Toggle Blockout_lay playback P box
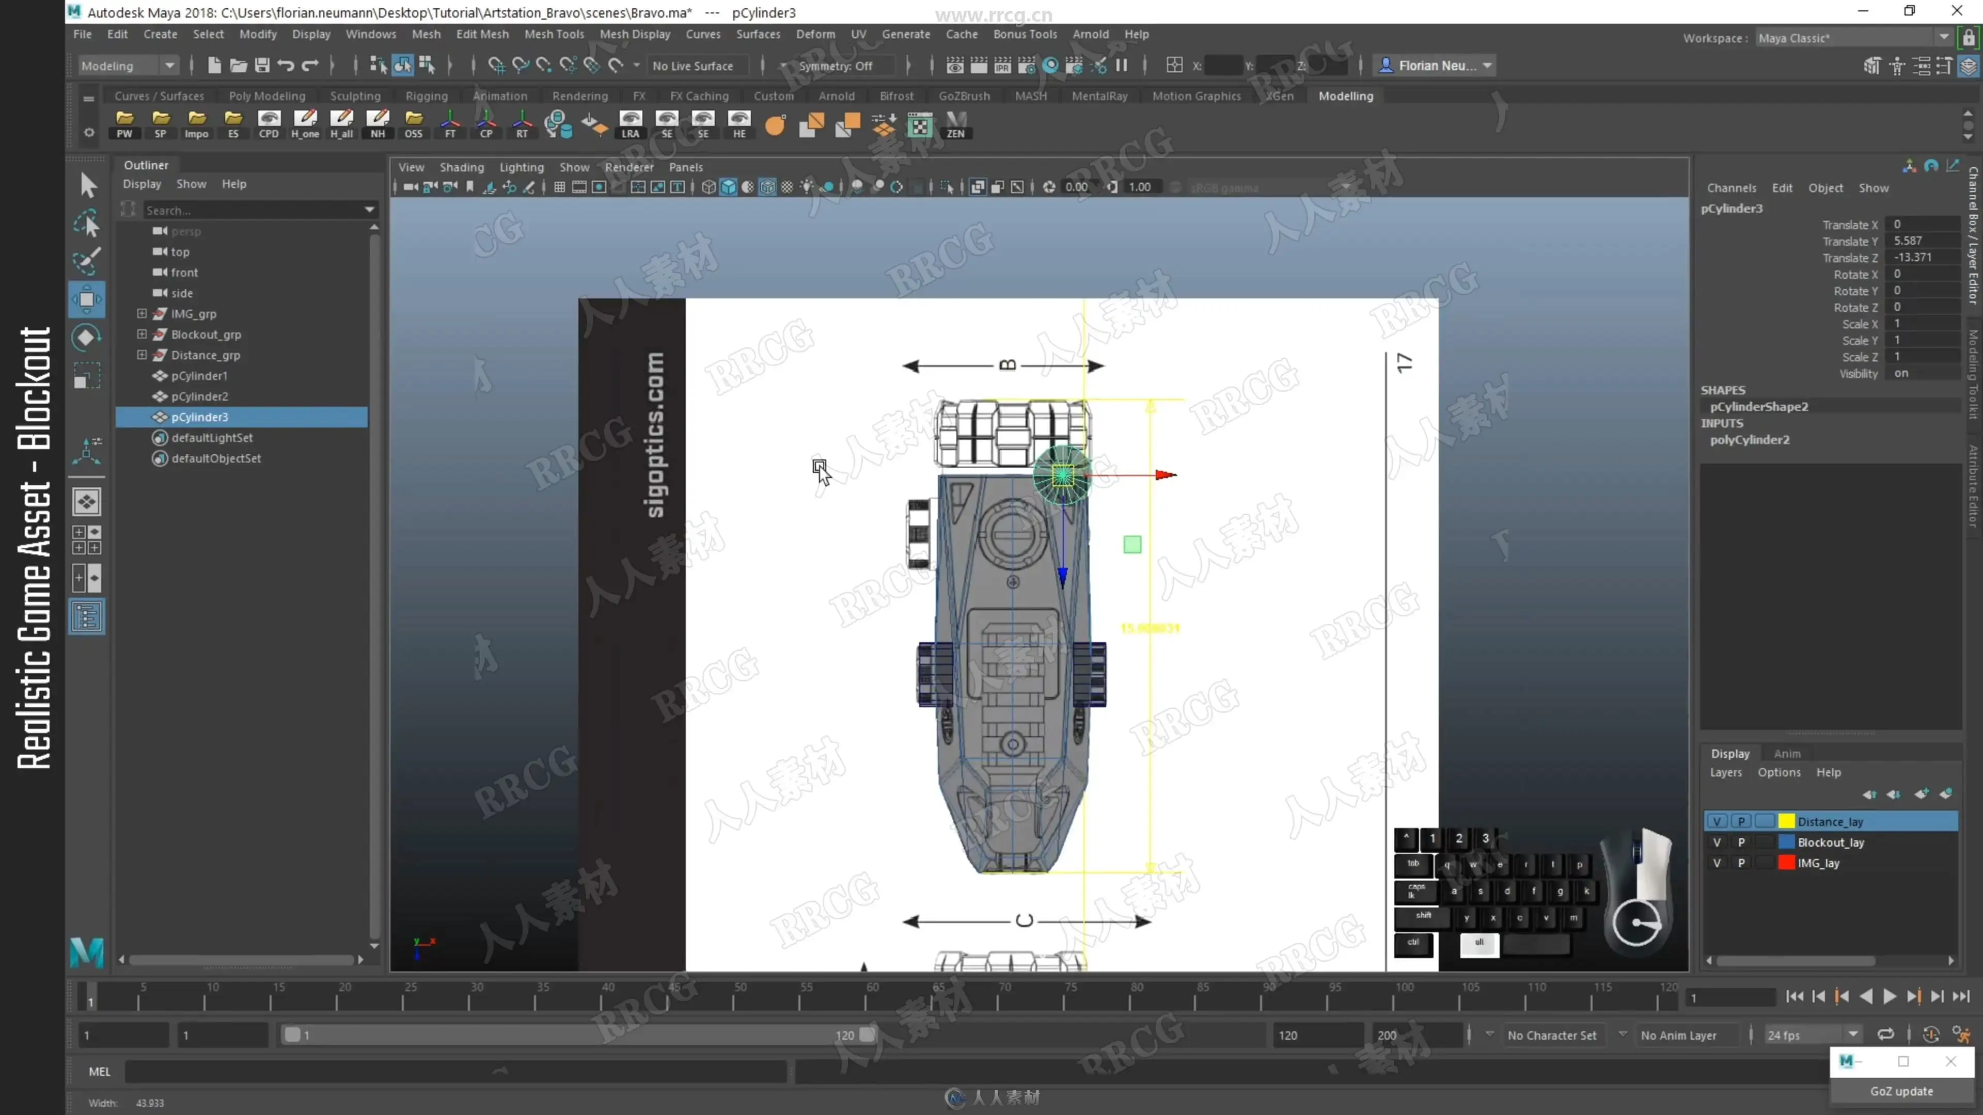This screenshot has height=1115, width=1983. pyautogui.click(x=1741, y=842)
